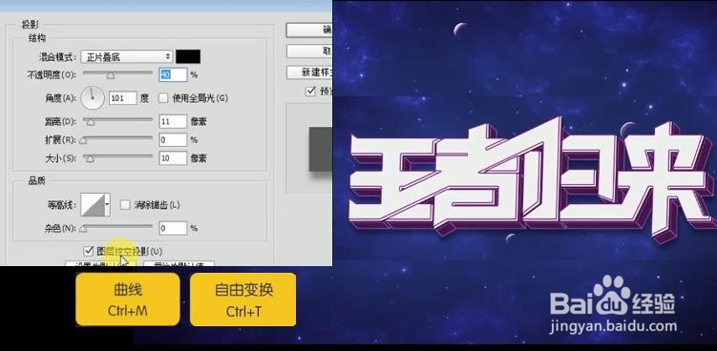Click the 新建样式 new style button

(x=308, y=72)
